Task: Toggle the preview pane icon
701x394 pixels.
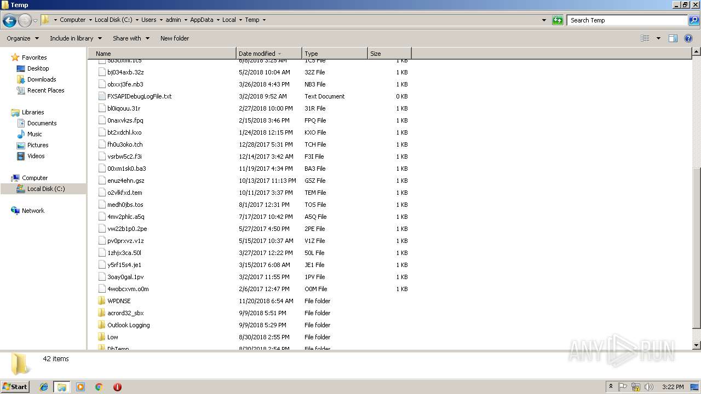Action: (x=673, y=38)
